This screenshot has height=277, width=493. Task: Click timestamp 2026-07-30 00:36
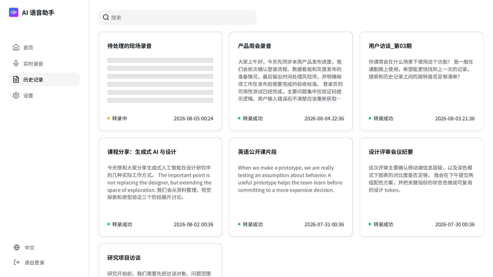click(x=455, y=224)
